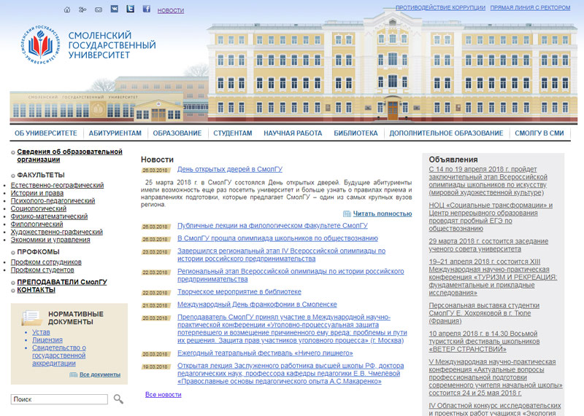The image size is (584, 416).
Task: Open Психолого-педагогический faculty link
Action: click(x=53, y=201)
